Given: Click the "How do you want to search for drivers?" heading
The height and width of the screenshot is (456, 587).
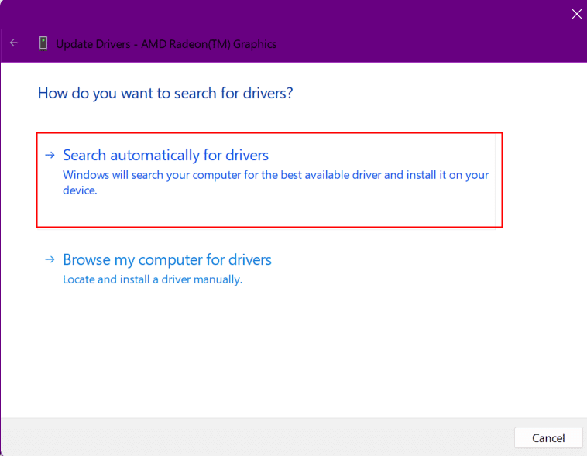Looking at the screenshot, I should tap(165, 93).
